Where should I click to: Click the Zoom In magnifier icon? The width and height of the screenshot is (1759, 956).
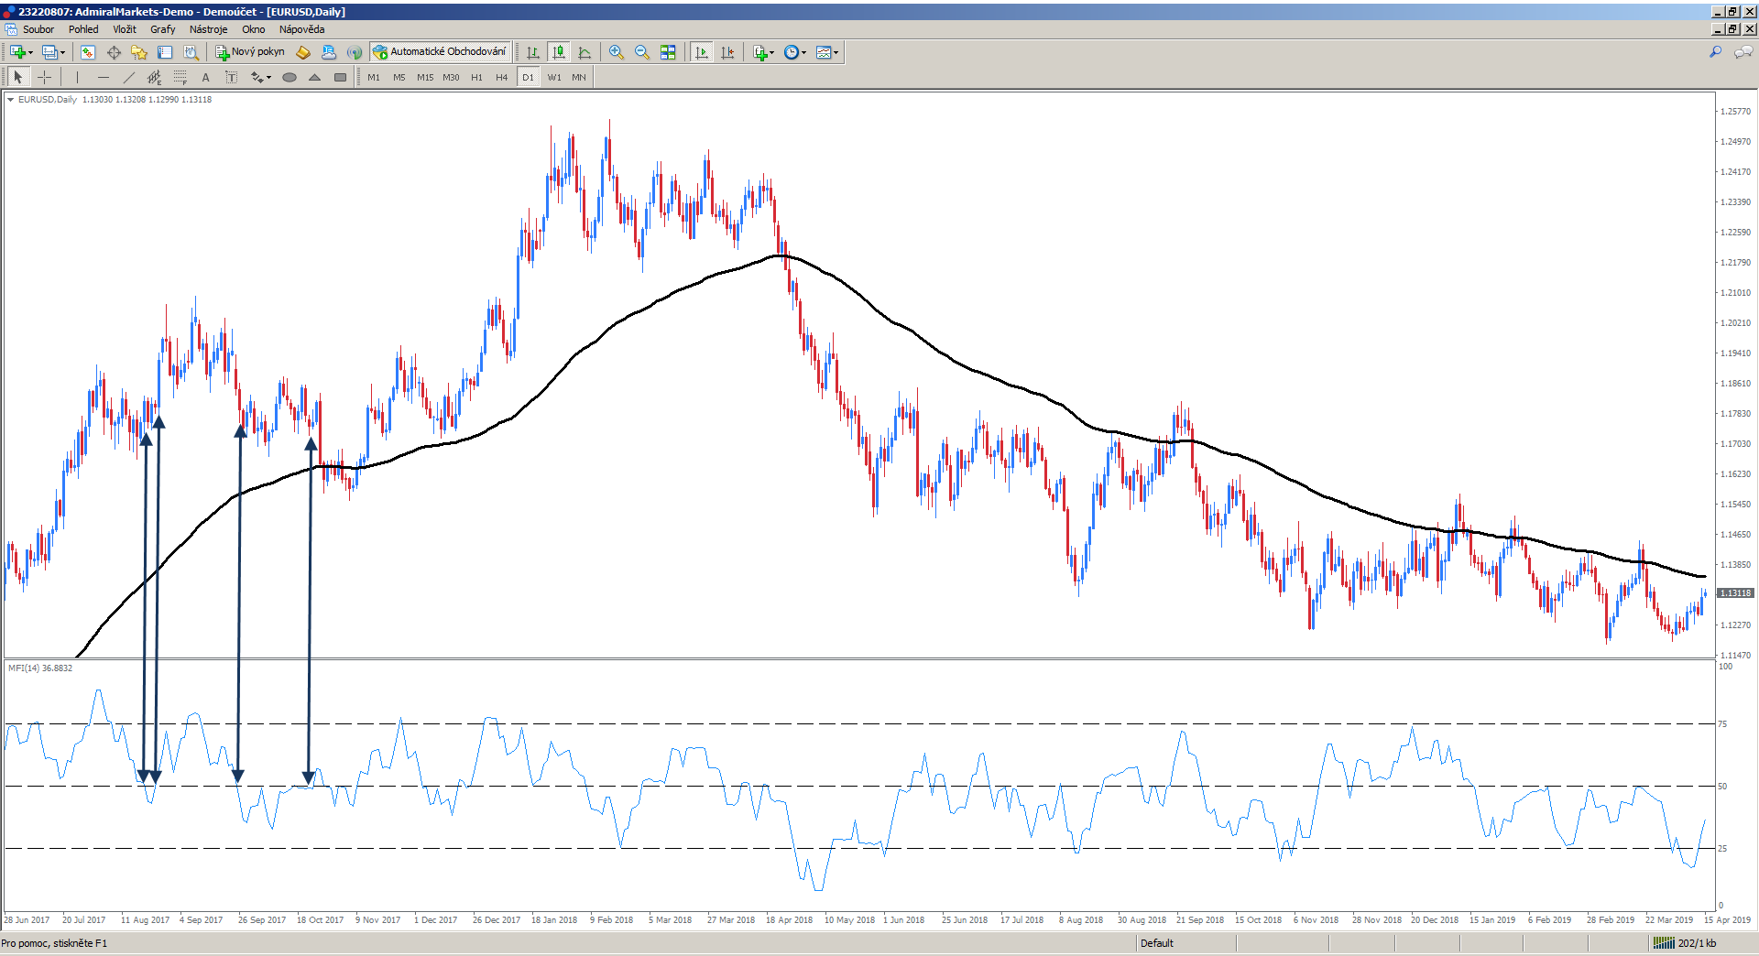point(617,52)
